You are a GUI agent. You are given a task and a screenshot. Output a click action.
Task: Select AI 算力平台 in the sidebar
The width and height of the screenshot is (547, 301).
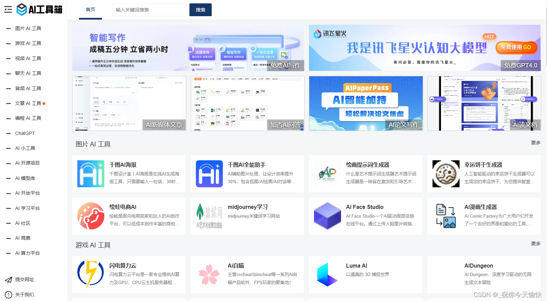coord(27,253)
